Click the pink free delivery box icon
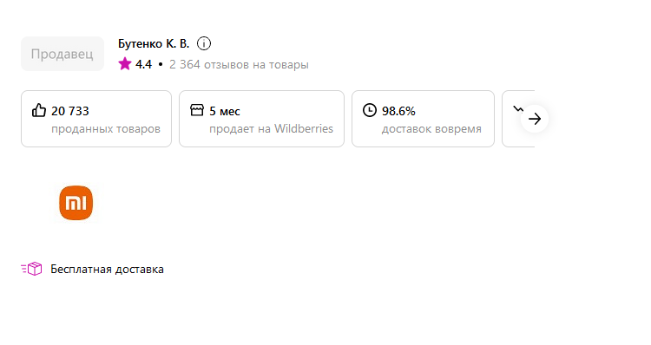 click(31, 269)
